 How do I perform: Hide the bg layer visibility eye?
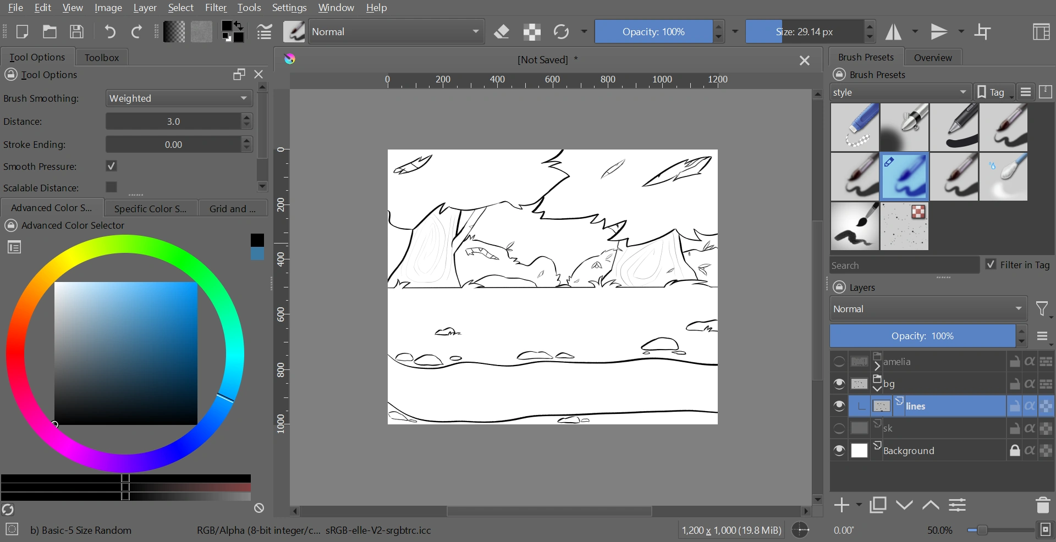(x=839, y=384)
